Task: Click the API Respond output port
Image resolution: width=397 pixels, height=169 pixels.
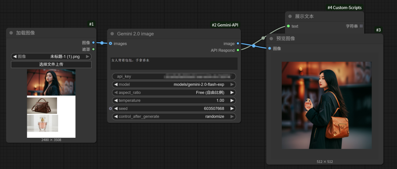Action: pyautogui.click(x=238, y=50)
